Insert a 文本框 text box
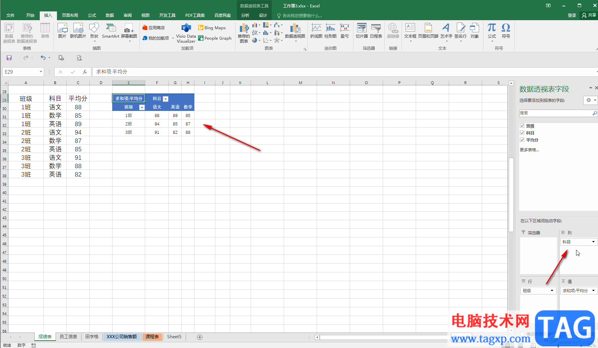598x348 pixels. tap(410, 32)
